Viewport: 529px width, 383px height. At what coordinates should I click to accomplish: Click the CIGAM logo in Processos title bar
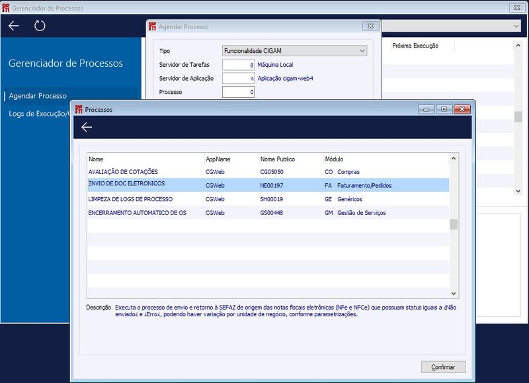(79, 109)
